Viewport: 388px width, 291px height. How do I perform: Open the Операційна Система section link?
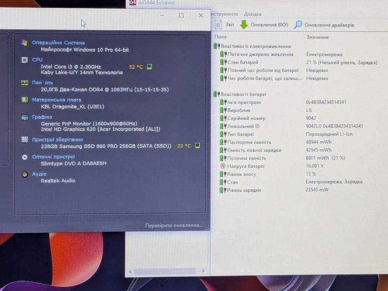coord(58,43)
